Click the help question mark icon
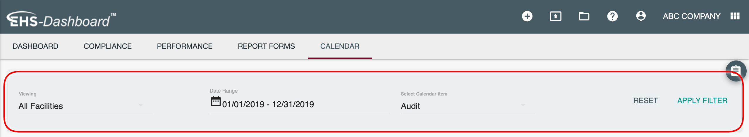Screen dimensions: 749x137 [612, 16]
